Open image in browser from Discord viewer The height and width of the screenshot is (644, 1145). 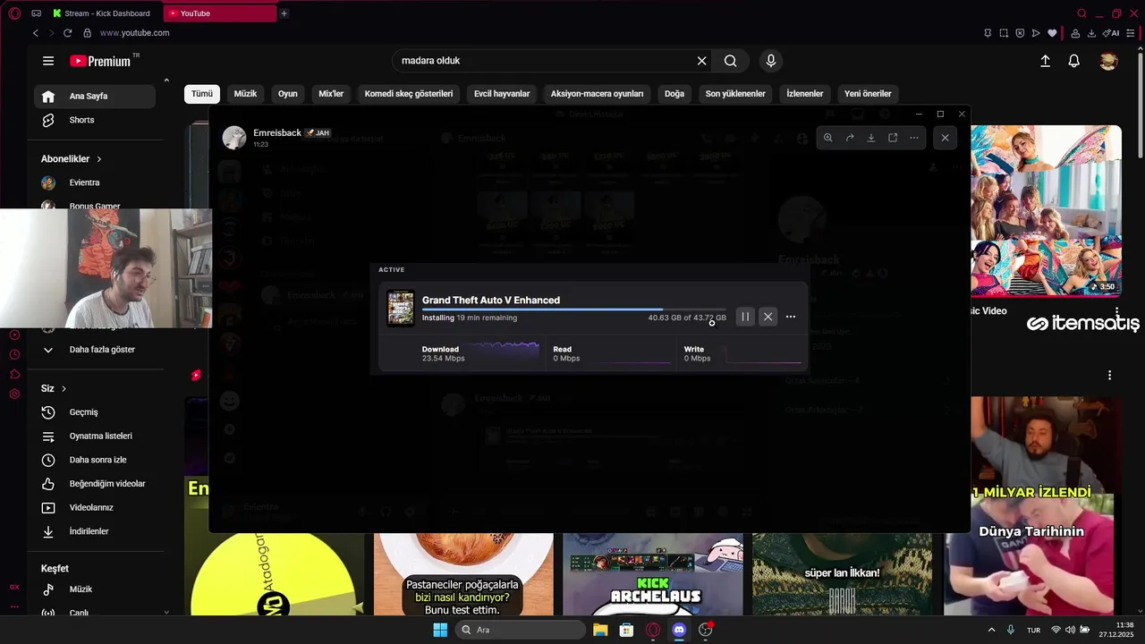coord(893,138)
